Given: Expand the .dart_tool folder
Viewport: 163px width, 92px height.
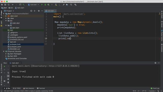Looking at the screenshot, I should coord(6,16).
